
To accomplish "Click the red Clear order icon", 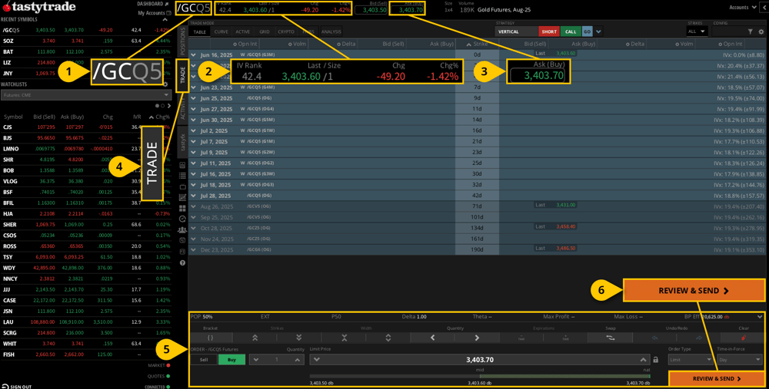I will (x=744, y=338).
